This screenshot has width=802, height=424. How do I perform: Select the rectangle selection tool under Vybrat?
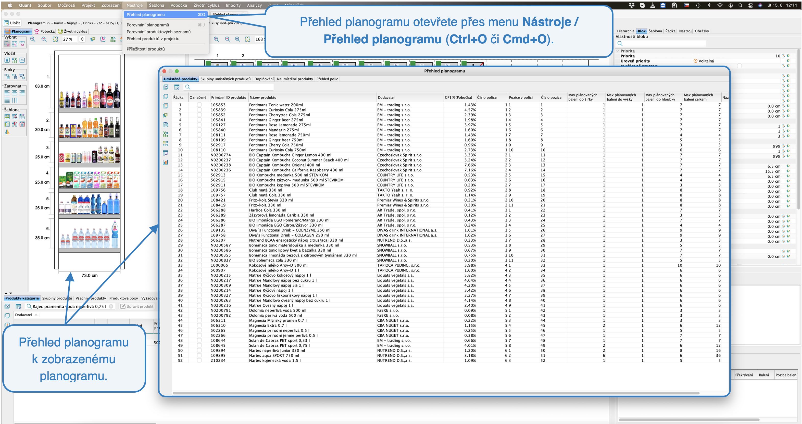[7, 44]
